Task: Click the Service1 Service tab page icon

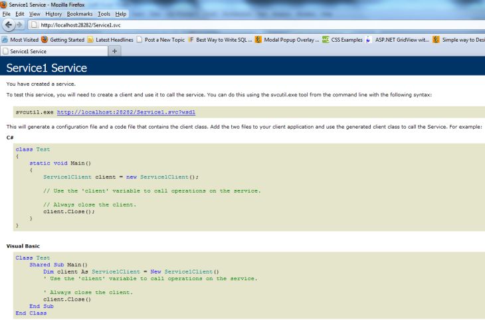Action: [x=5, y=51]
